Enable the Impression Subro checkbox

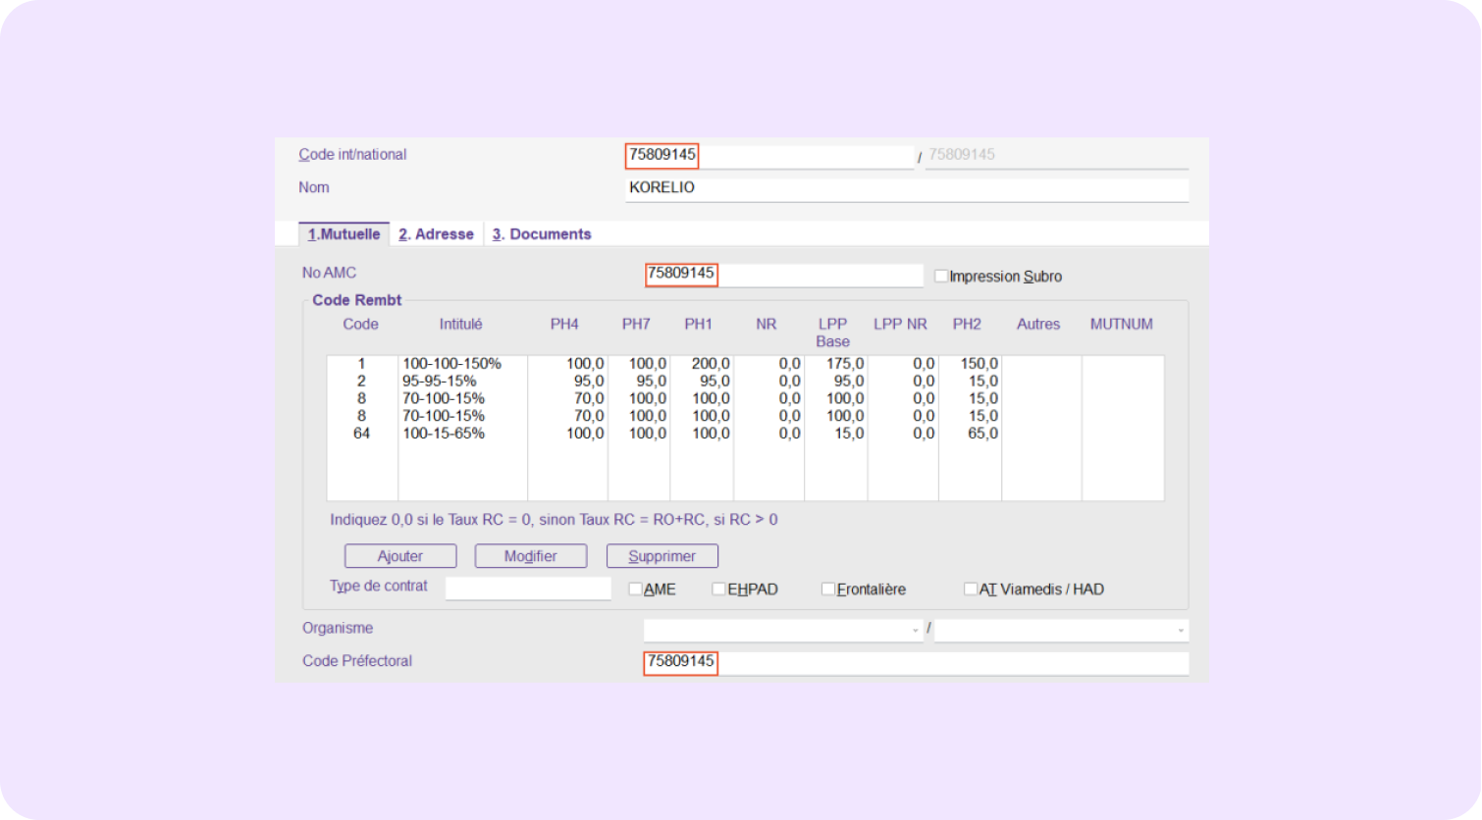pyautogui.click(x=941, y=277)
